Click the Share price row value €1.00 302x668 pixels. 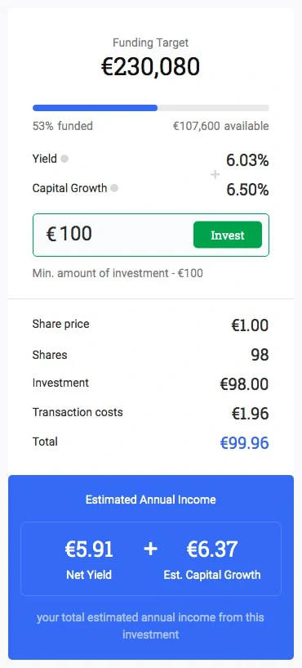[x=250, y=325]
